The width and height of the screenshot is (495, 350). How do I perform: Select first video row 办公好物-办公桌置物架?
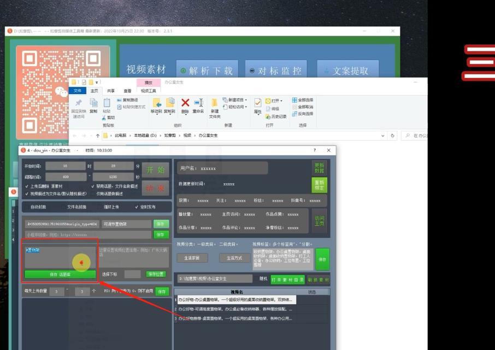tap(237, 300)
